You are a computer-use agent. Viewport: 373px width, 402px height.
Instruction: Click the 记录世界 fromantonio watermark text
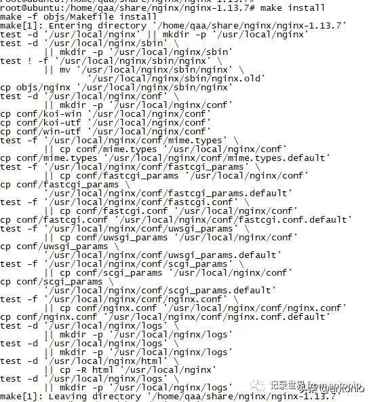click(x=315, y=385)
